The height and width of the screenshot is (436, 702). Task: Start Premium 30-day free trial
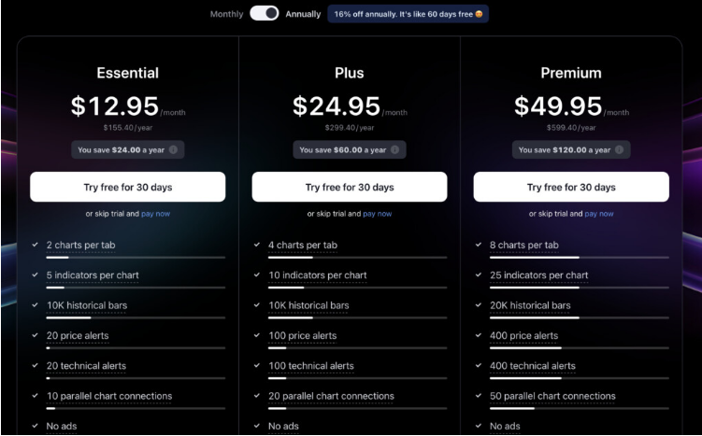click(571, 187)
